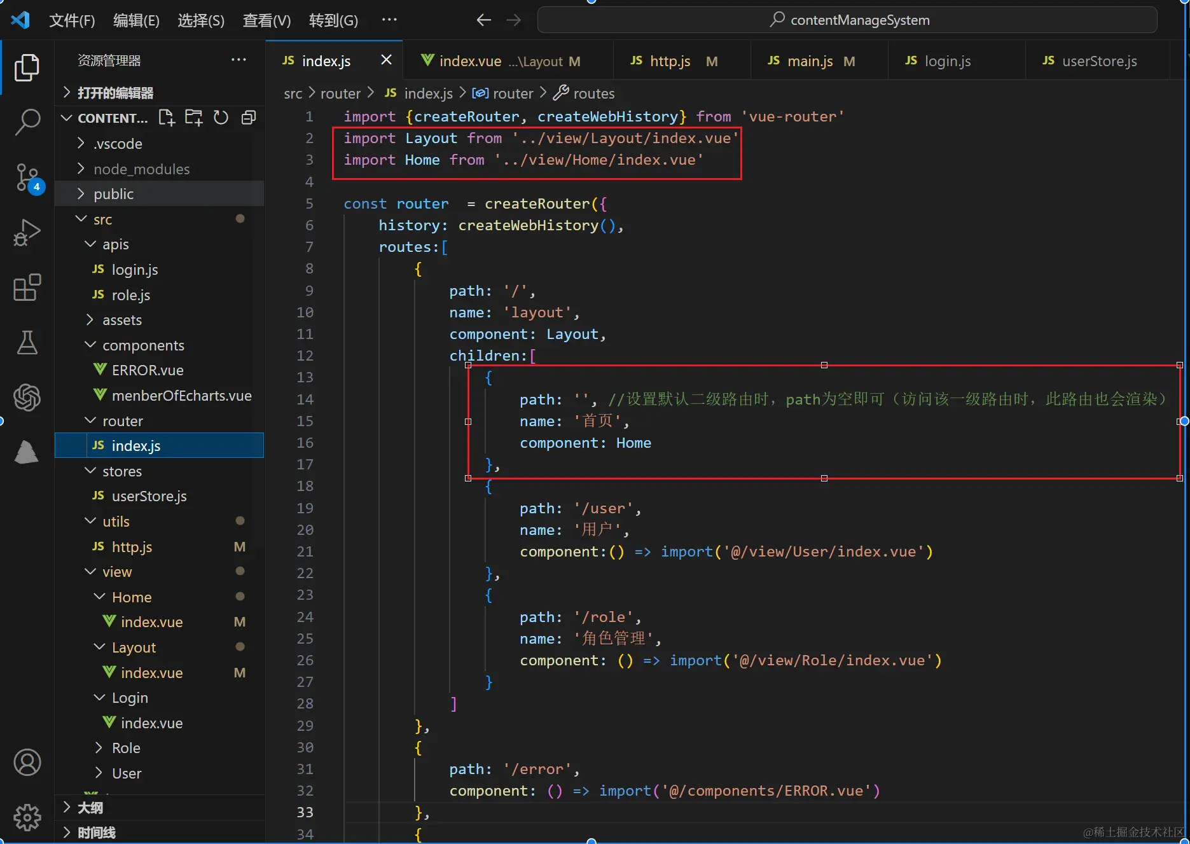Switch to userStore.js editor tab
Image resolution: width=1190 pixels, height=844 pixels.
[1098, 60]
